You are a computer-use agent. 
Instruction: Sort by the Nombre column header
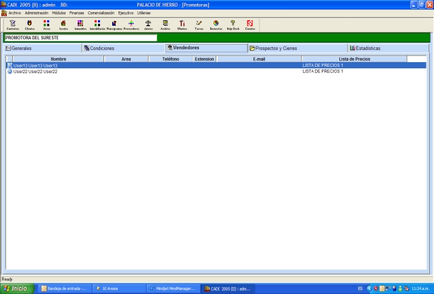coord(58,59)
